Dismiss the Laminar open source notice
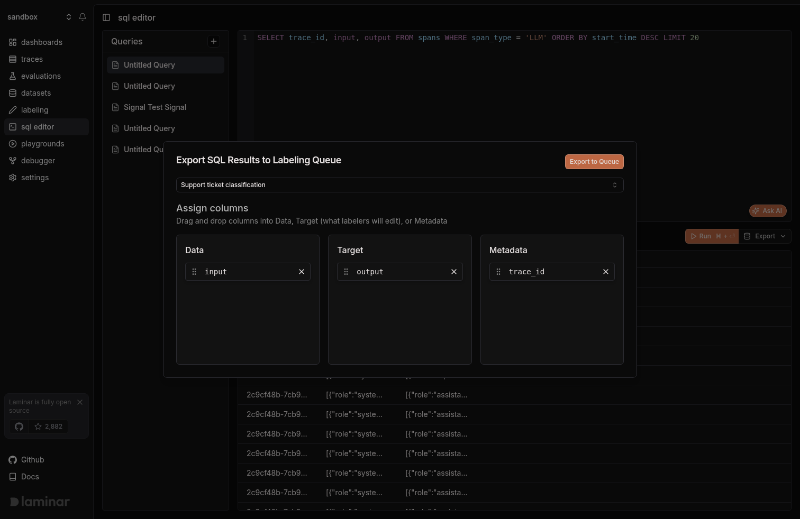This screenshot has height=519, width=800. 80,402
